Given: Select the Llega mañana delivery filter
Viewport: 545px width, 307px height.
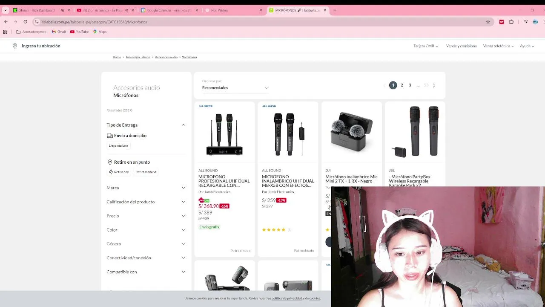Looking at the screenshot, I should [x=118, y=145].
